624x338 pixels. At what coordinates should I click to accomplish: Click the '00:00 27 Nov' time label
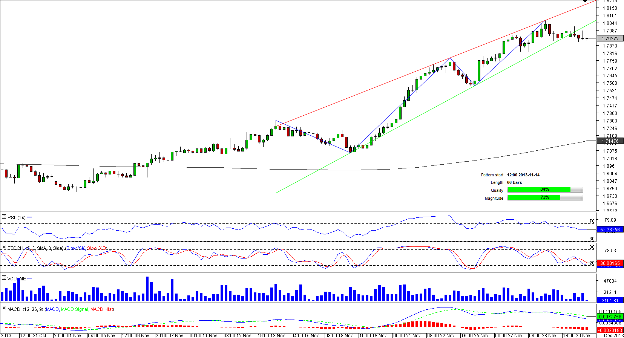tap(509, 335)
